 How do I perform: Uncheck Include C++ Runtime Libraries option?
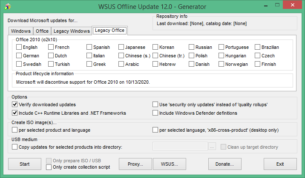coord(14,113)
